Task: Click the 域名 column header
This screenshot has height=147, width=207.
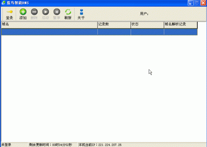Action: click(49, 25)
